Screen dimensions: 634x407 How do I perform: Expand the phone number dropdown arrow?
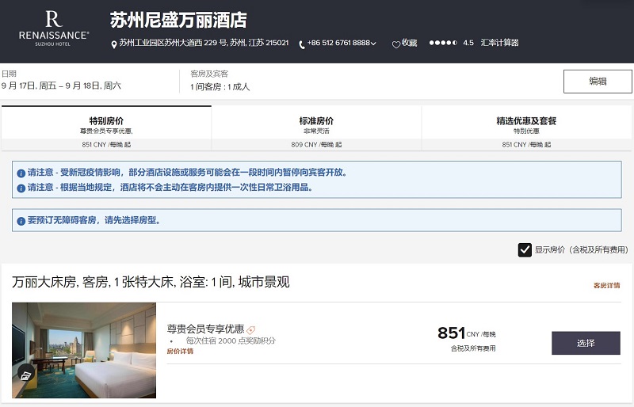pos(373,44)
